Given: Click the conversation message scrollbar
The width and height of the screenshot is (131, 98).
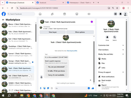Looking at the screenshot, I should coord(94,62).
